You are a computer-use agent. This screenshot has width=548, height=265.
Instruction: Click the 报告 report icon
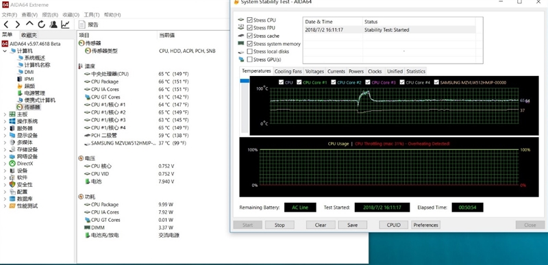pos(82,25)
